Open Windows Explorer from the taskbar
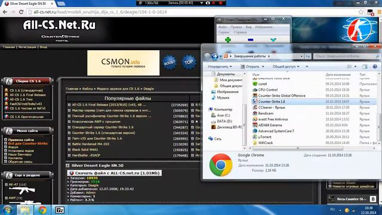Screen dimensions: 382x215 pyautogui.click(x=25, y=210)
